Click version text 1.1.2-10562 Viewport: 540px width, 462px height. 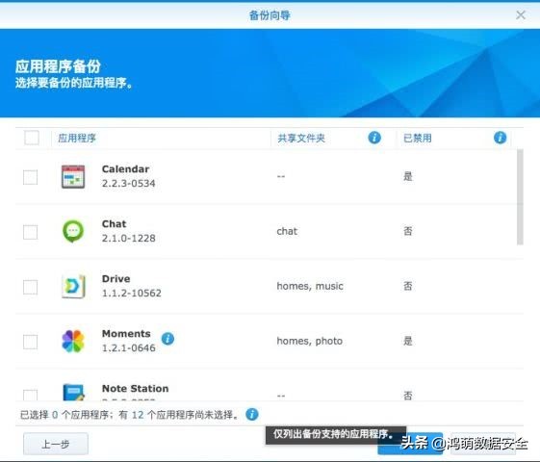click(132, 293)
